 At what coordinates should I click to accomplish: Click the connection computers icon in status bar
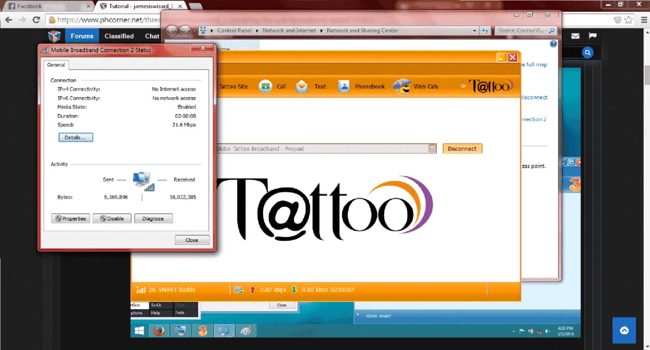click(x=238, y=290)
